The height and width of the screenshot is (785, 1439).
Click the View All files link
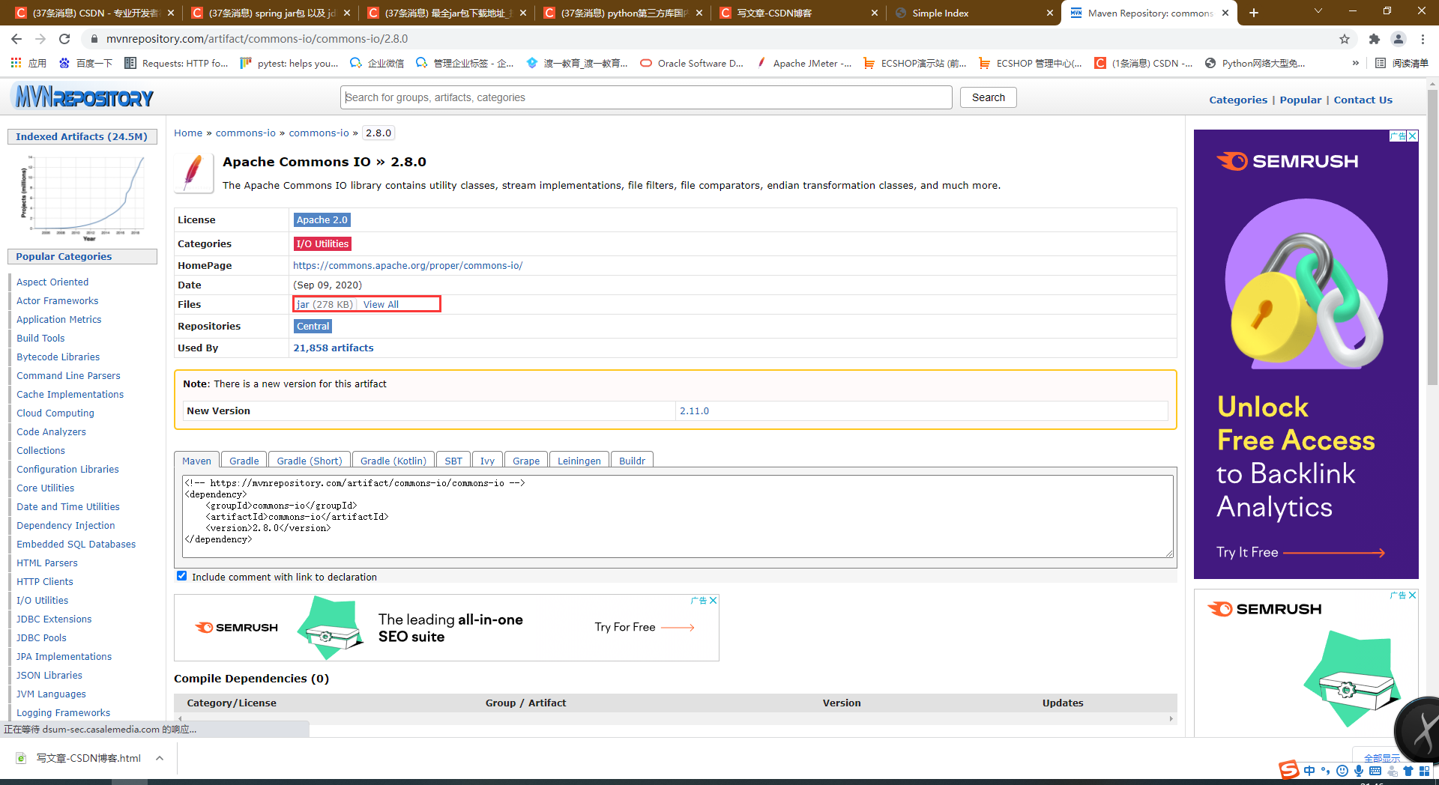click(381, 304)
